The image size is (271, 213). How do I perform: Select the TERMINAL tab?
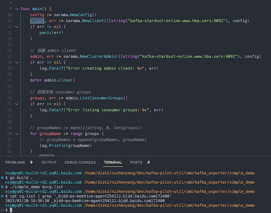point(113,162)
